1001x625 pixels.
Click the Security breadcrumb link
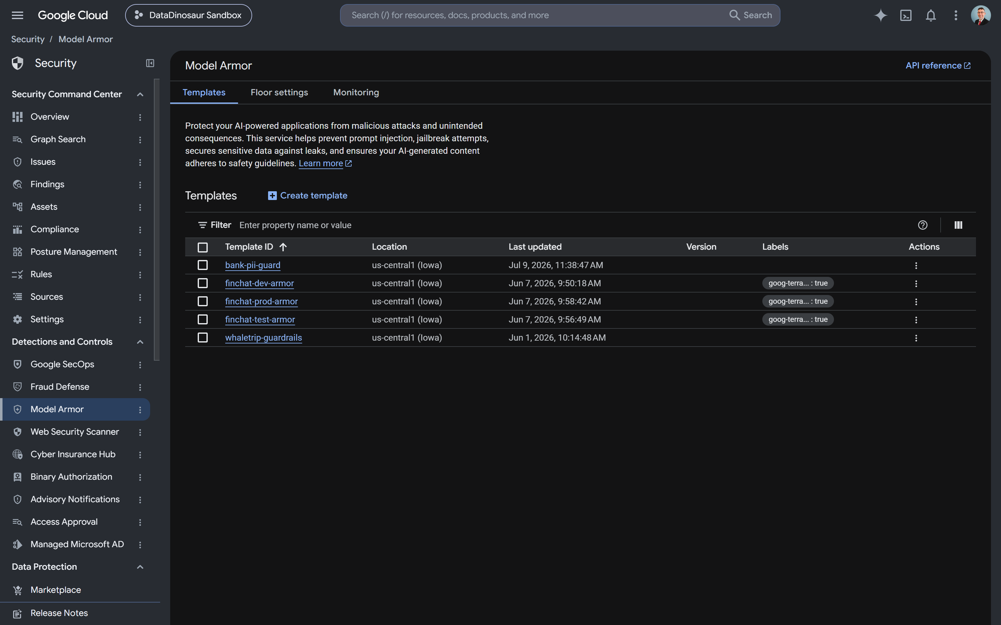[28, 39]
